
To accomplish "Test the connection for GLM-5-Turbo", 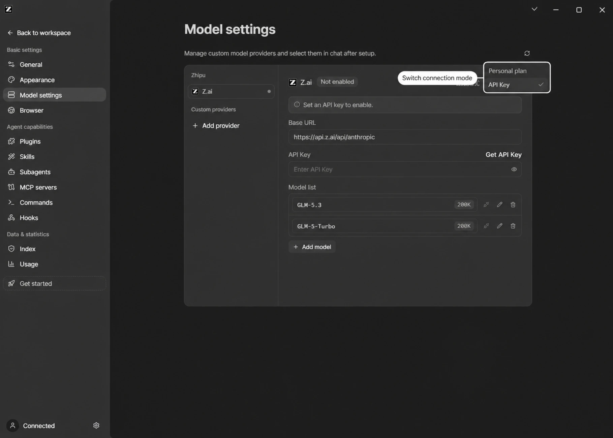I will [486, 226].
